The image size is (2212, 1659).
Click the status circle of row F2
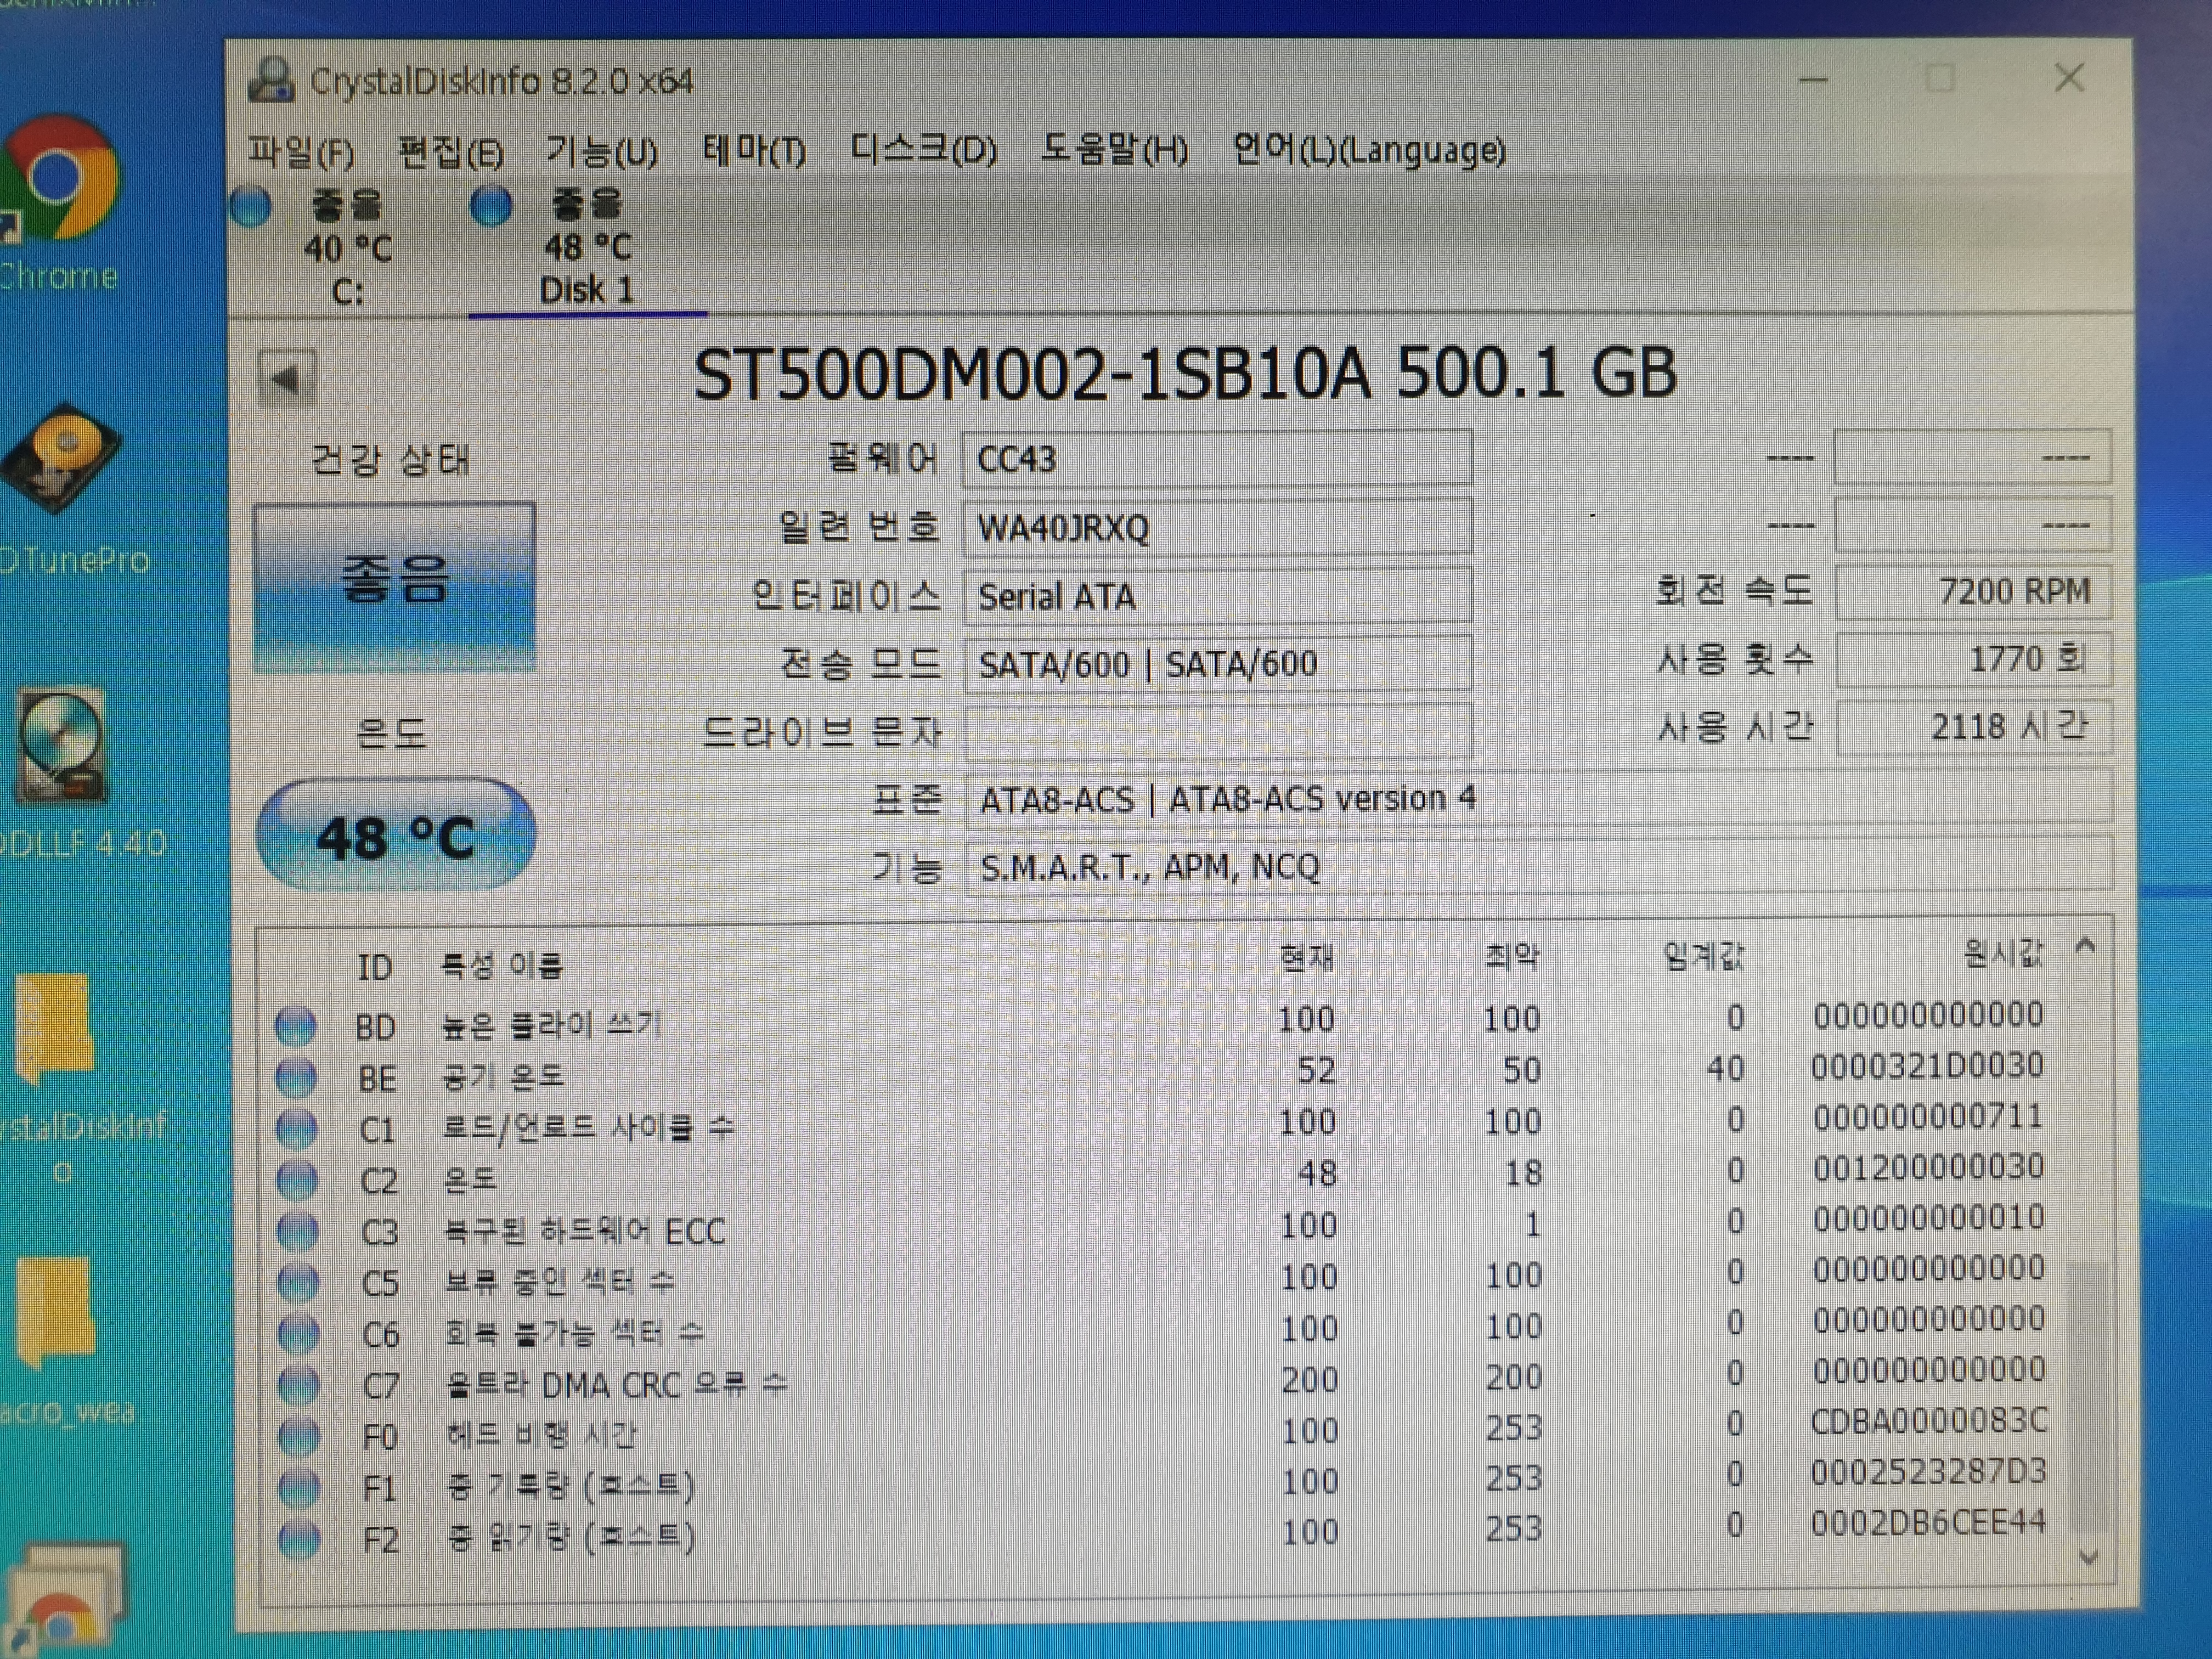[x=300, y=1539]
